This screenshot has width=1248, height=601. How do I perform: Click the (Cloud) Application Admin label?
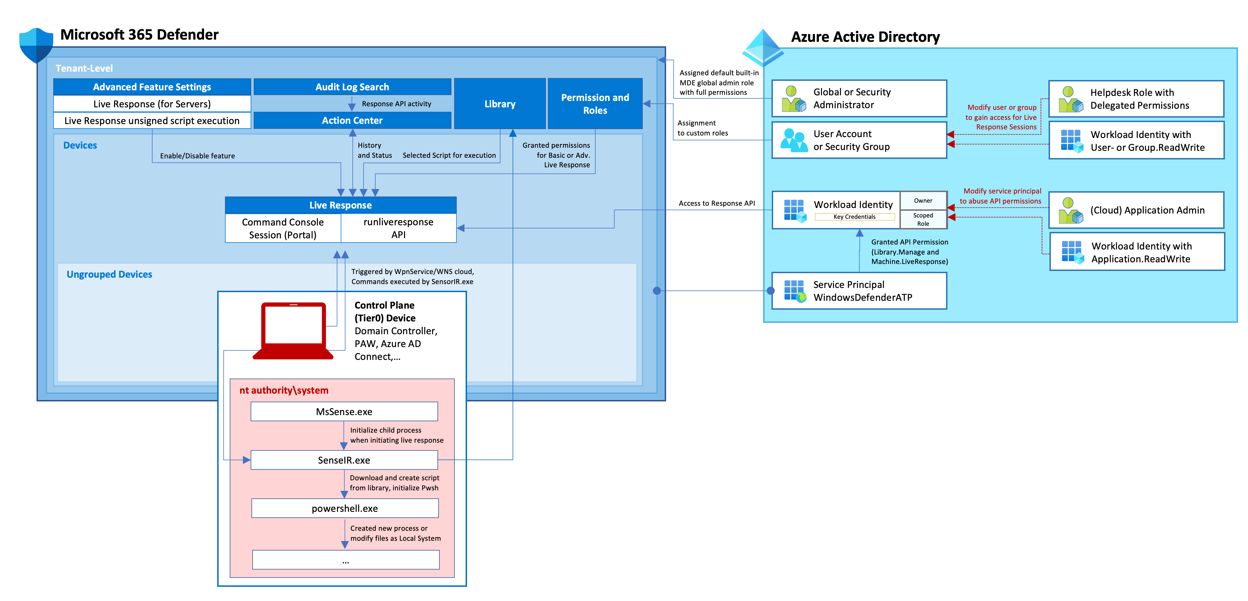pos(1147,210)
